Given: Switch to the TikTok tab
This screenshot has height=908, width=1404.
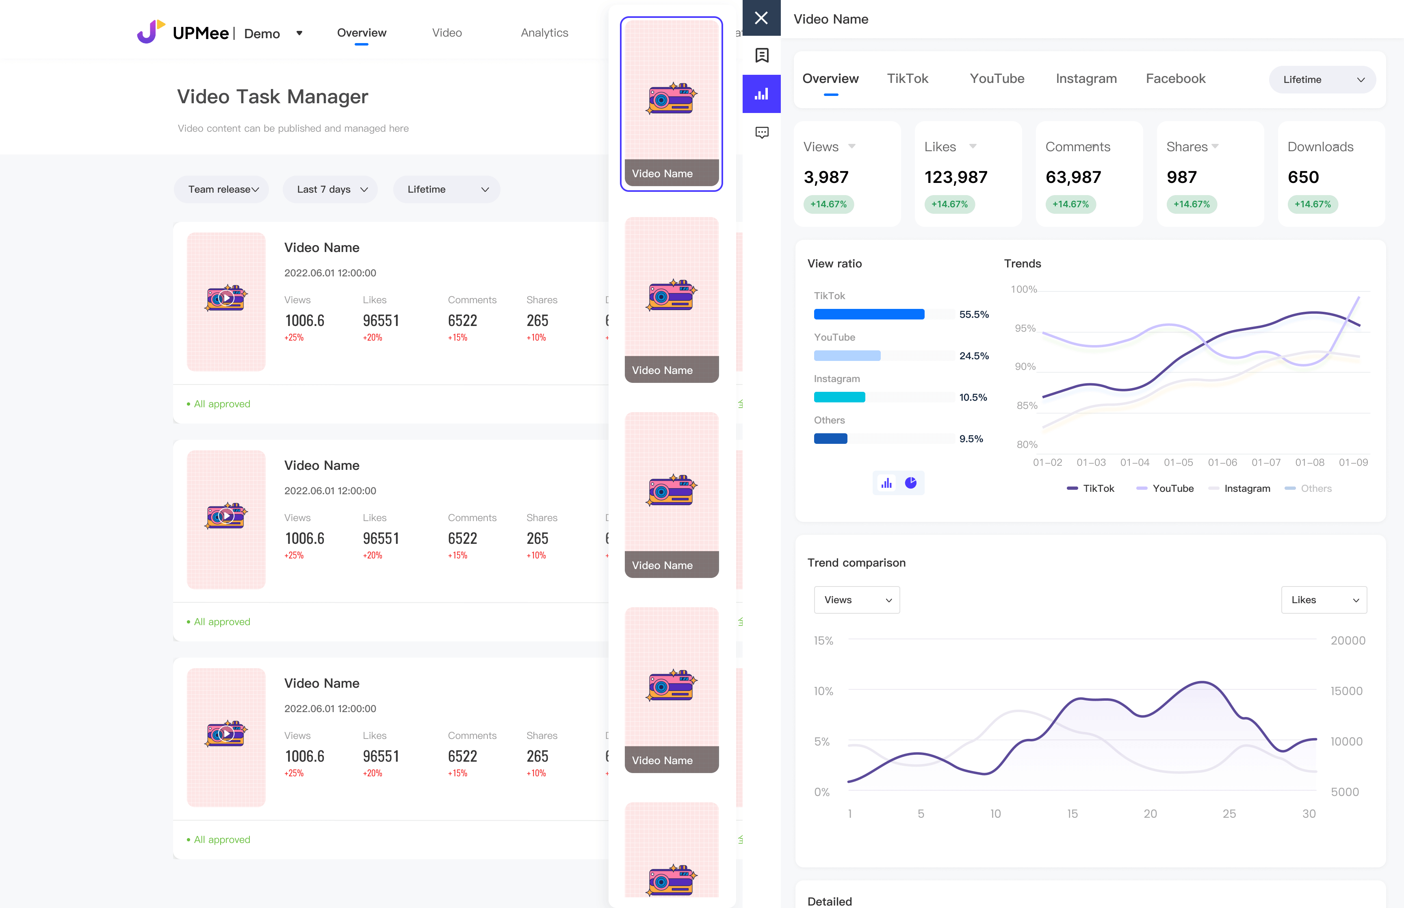Looking at the screenshot, I should (x=907, y=78).
